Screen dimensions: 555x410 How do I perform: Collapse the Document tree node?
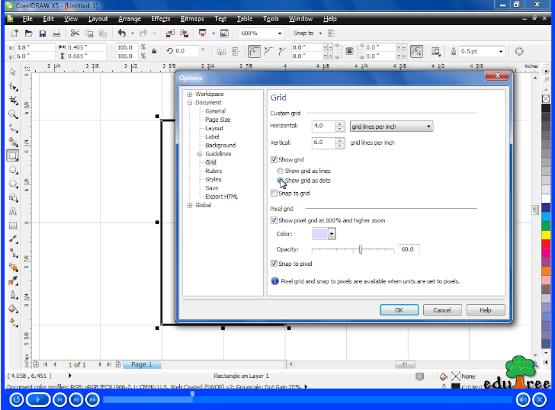(x=189, y=102)
